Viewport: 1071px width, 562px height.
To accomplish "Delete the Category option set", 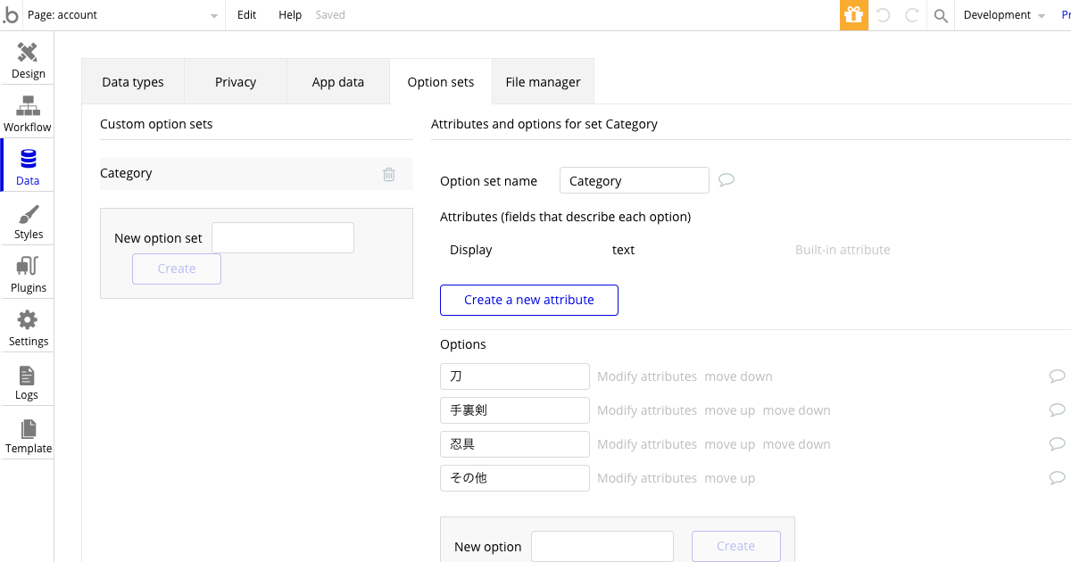I will pyautogui.click(x=389, y=174).
